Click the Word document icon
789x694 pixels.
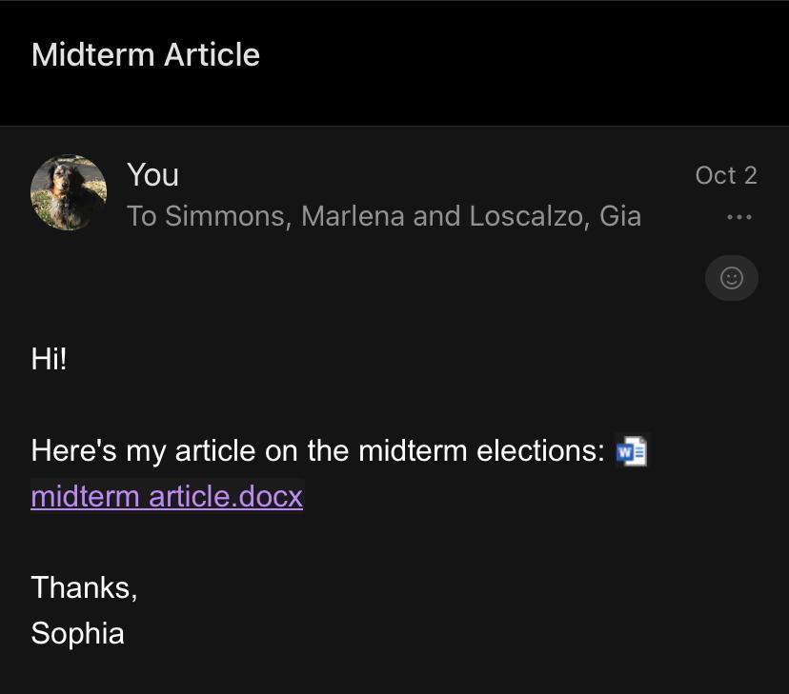pyautogui.click(x=631, y=451)
